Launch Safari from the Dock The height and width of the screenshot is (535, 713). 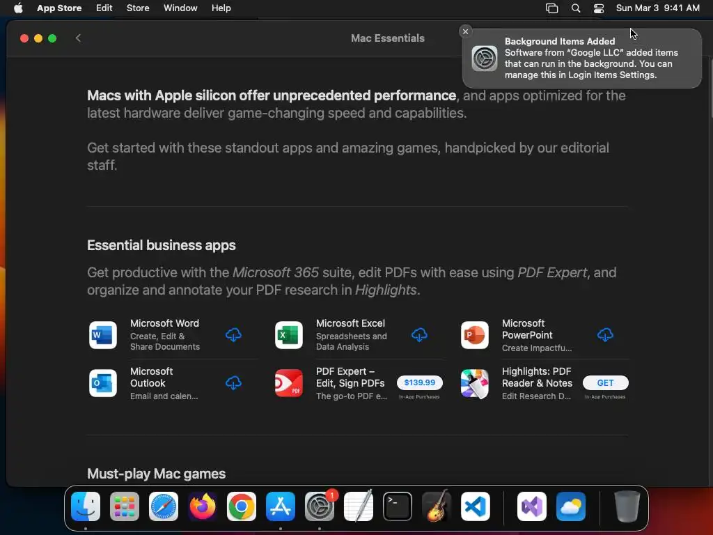pos(164,506)
